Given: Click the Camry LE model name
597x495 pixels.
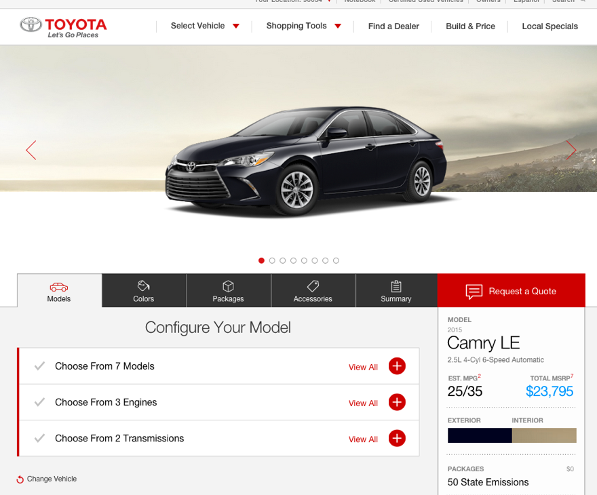Looking at the screenshot, I should coord(484,343).
